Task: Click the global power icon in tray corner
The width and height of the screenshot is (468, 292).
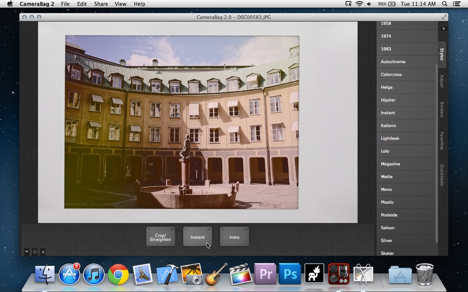Action: (35, 251)
